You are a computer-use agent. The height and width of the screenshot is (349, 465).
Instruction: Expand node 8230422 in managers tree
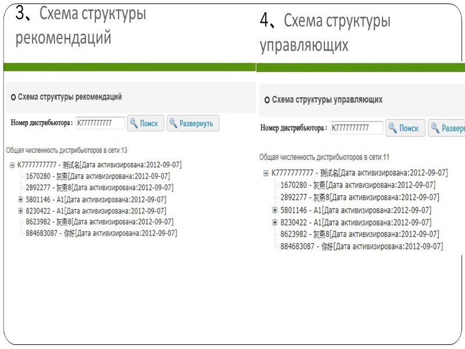[274, 221]
